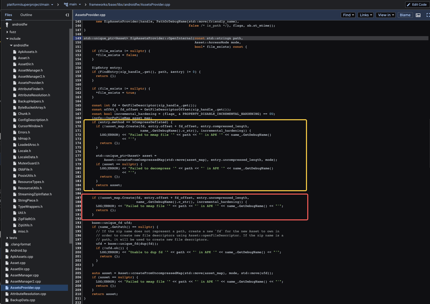Click the file icon beside TypeWrappers.h
Image resolution: width=430 pixels, height=304 pixels.
15,207
